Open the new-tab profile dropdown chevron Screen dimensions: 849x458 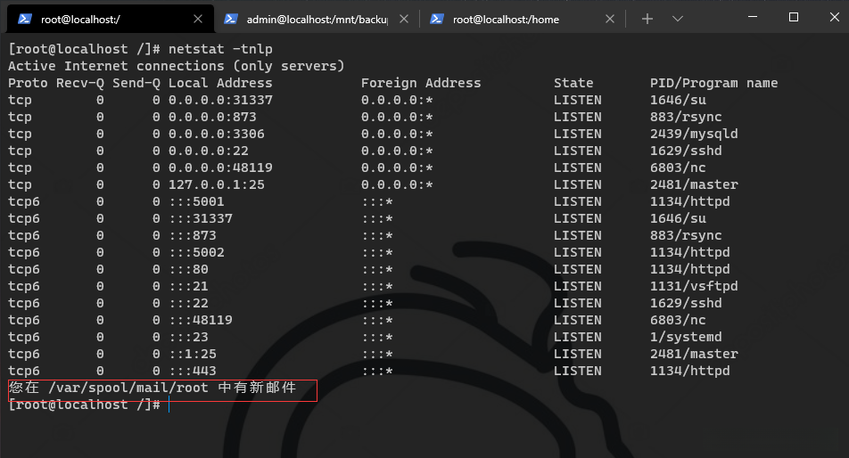(678, 19)
